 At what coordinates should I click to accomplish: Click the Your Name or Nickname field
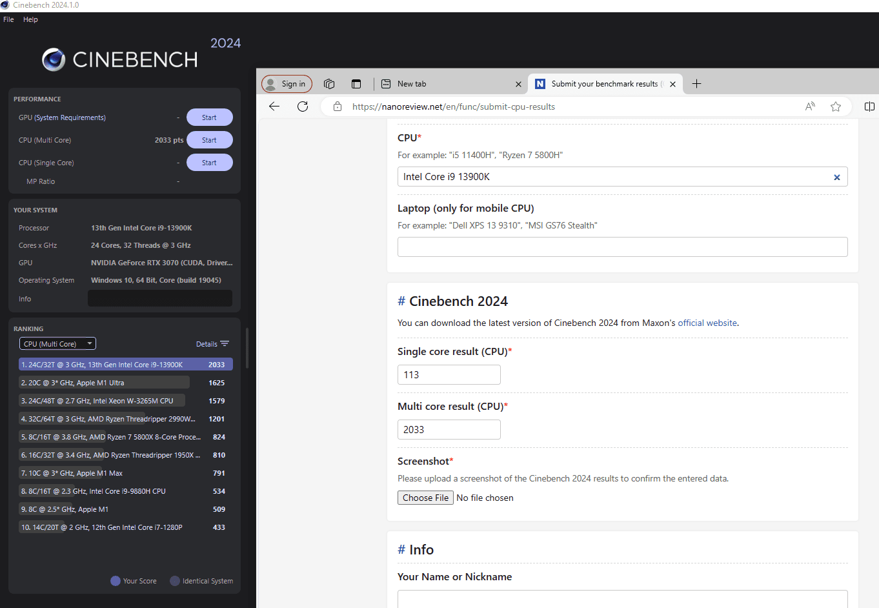tap(623, 599)
